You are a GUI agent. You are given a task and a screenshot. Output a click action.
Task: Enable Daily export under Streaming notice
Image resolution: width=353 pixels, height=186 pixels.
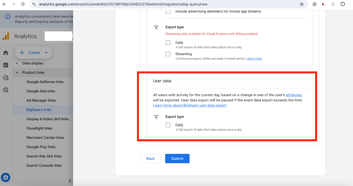[168, 43]
